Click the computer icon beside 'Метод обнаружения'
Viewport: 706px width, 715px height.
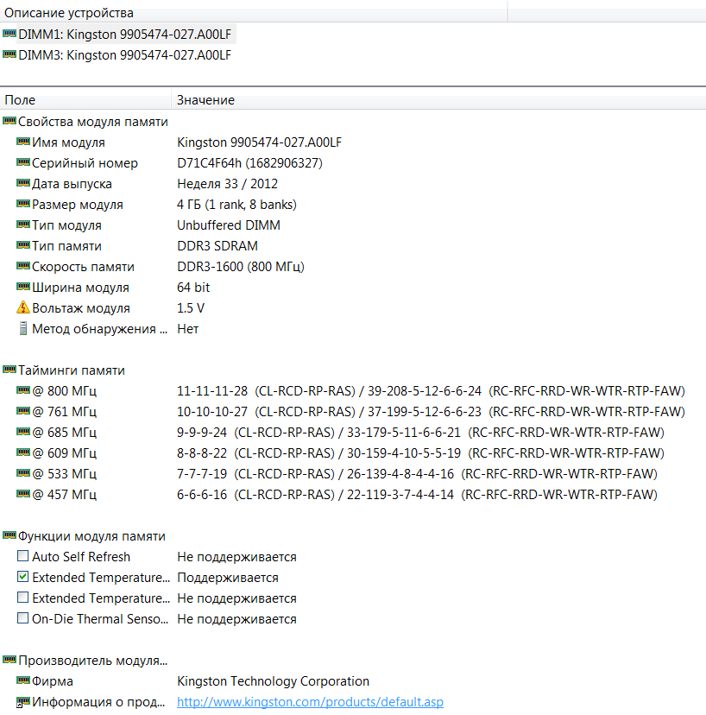coord(22,328)
